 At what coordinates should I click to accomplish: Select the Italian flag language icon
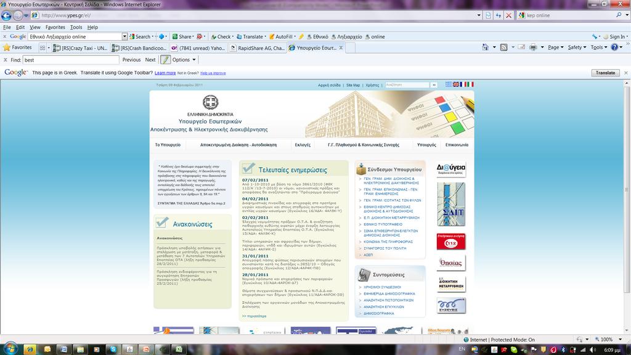pos(470,84)
